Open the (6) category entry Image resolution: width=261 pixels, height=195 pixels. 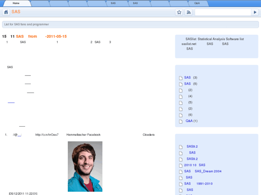[190, 115]
